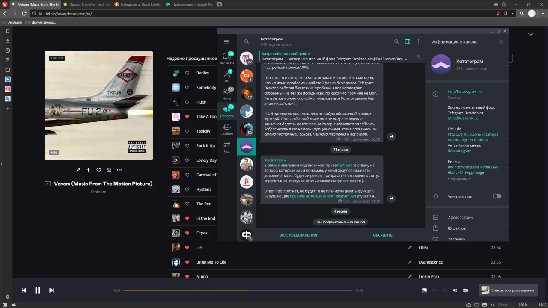The height and width of the screenshot is (308, 548).
Task: Open Vivaldi notes panel
Action: 8,60
